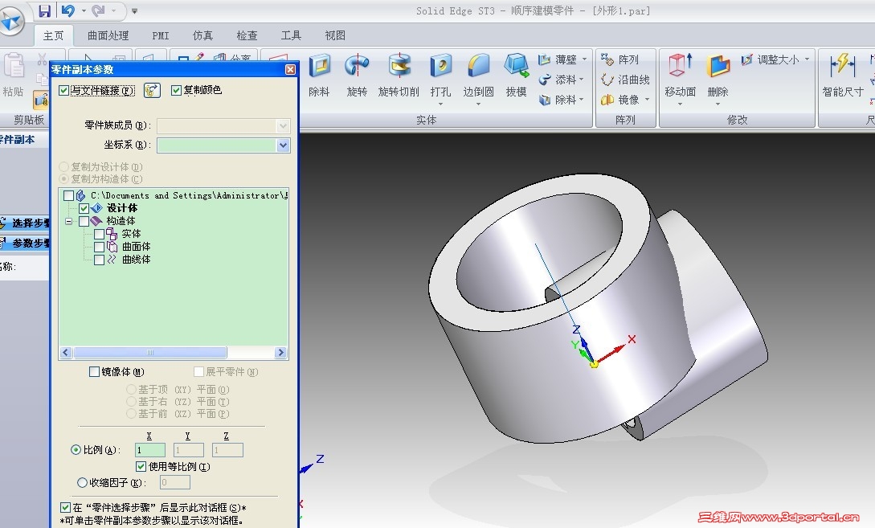
Task: Click the 选择步骤 step button
Action: pyautogui.click(x=25, y=223)
